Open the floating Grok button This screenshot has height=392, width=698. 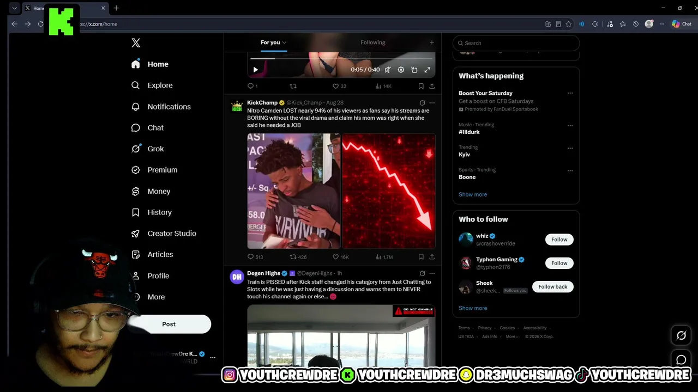click(x=681, y=336)
